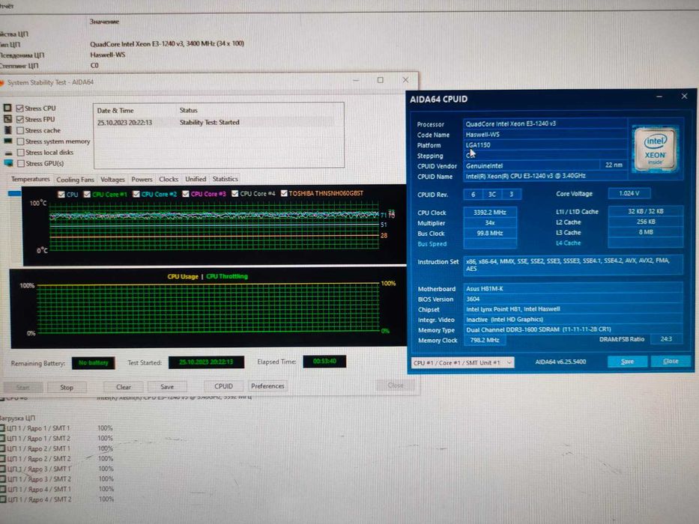Click the disk icon beside Stress local disks
This screenshot has height=524, width=699.
8,153
